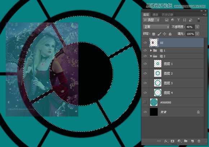Toggle the layer filtering on/off switch

point(199,20)
